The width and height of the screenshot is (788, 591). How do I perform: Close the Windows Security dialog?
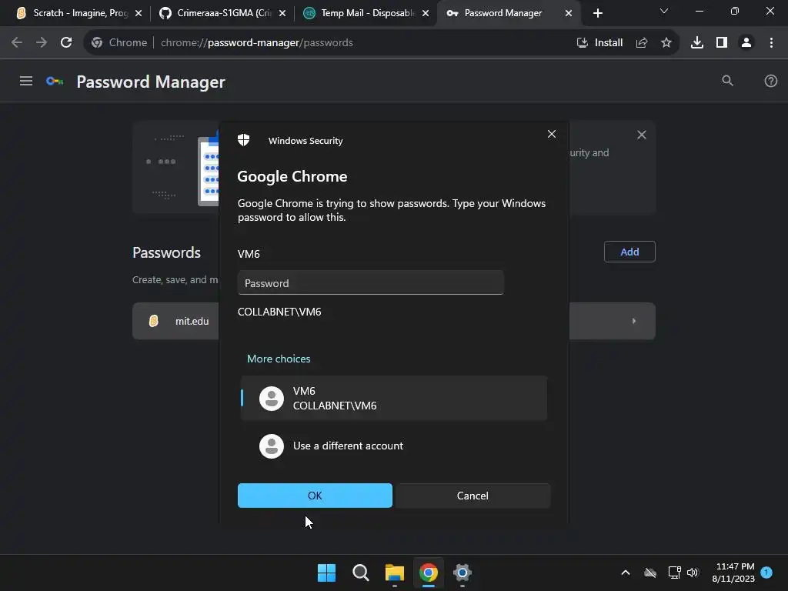pyautogui.click(x=551, y=134)
